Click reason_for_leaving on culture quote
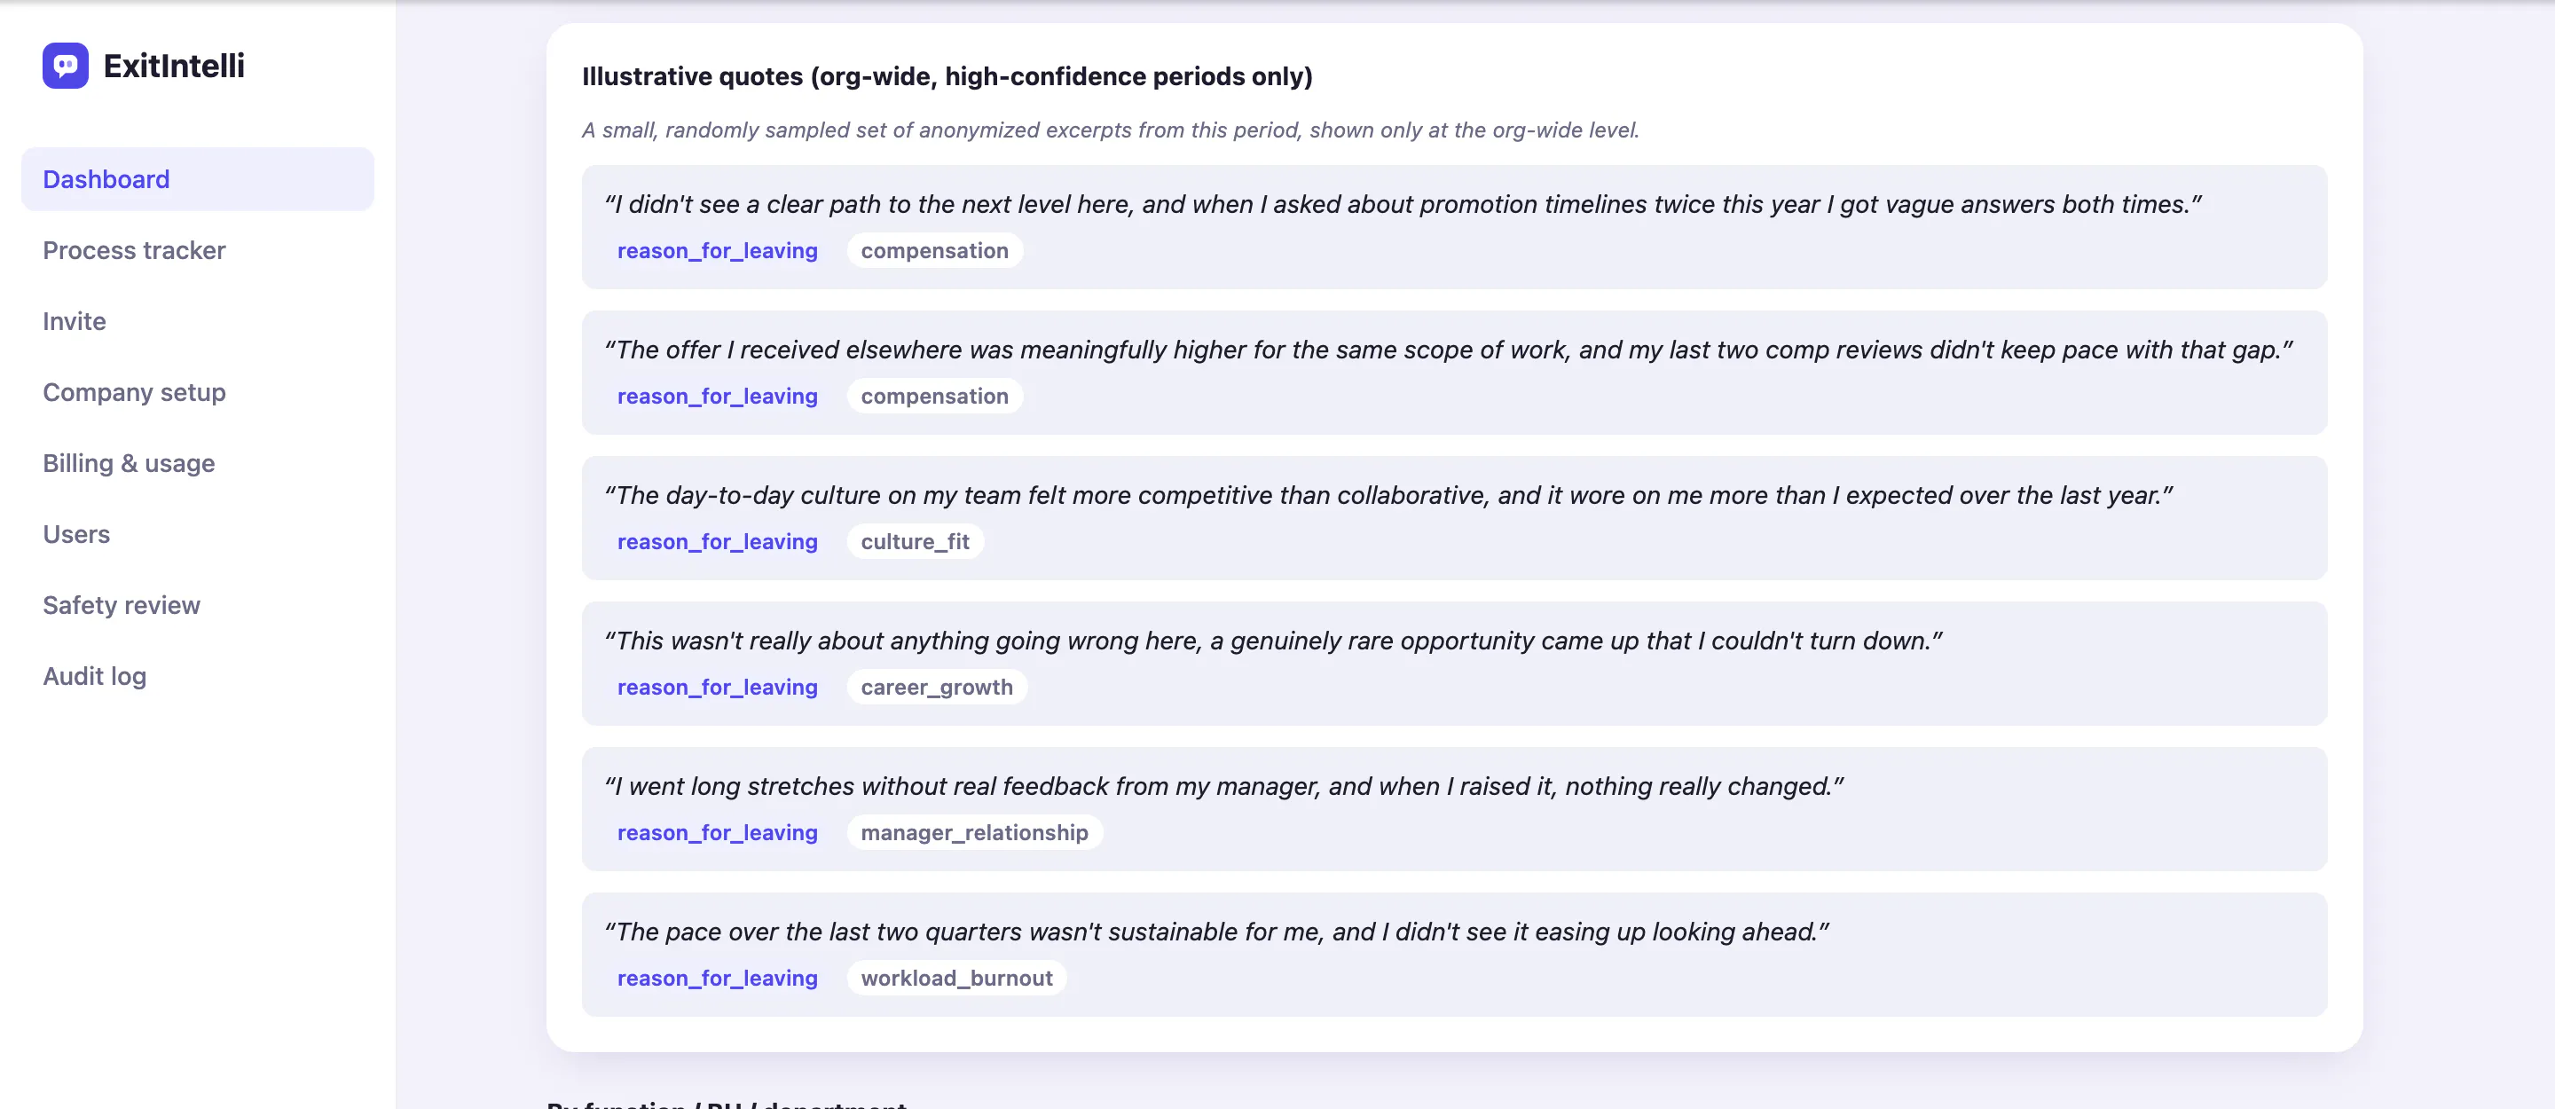 click(x=717, y=541)
